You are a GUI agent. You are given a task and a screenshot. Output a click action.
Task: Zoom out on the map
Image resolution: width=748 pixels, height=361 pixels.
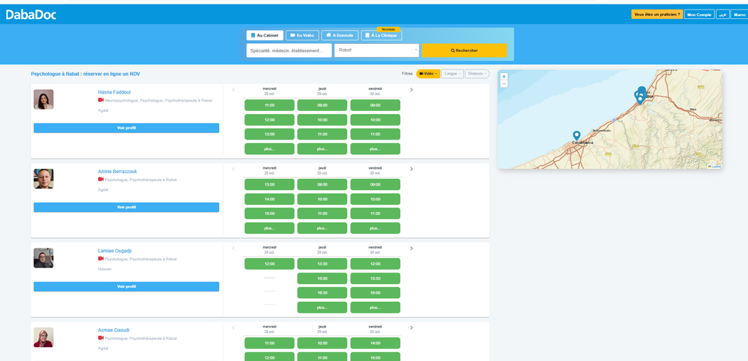point(504,84)
